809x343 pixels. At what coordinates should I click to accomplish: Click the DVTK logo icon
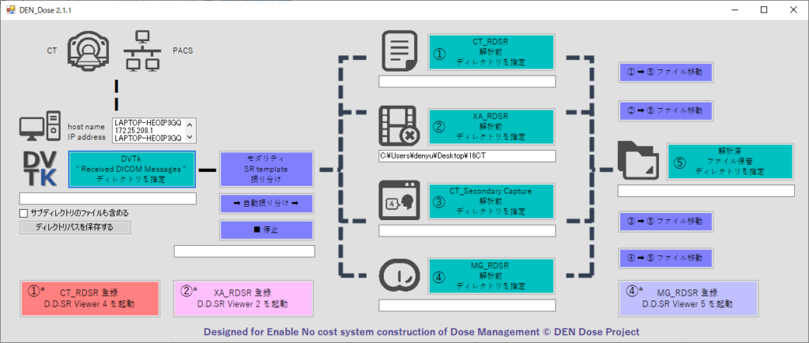38,168
